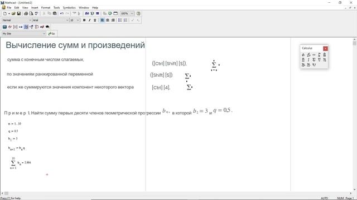Open the Symbolic keyword toolbar (graduation cap)

tap(47, 27)
